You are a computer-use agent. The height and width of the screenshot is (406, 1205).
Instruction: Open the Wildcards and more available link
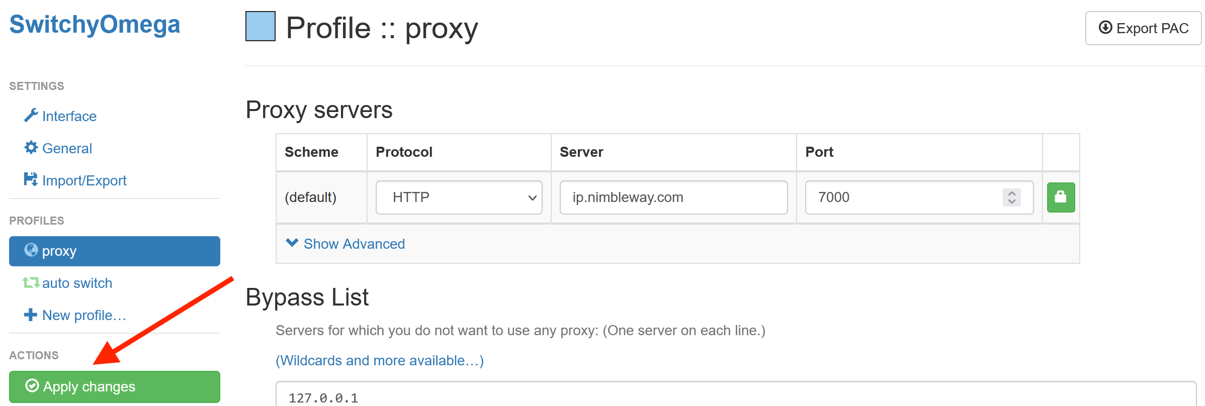pos(380,360)
